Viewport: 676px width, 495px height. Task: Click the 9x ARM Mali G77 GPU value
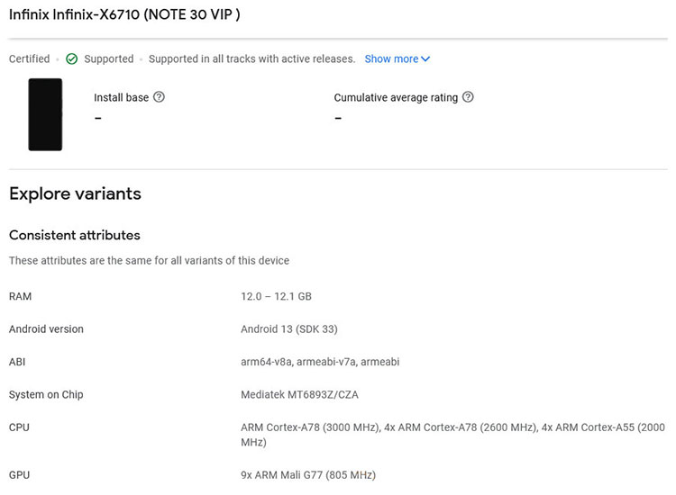pyautogui.click(x=307, y=474)
